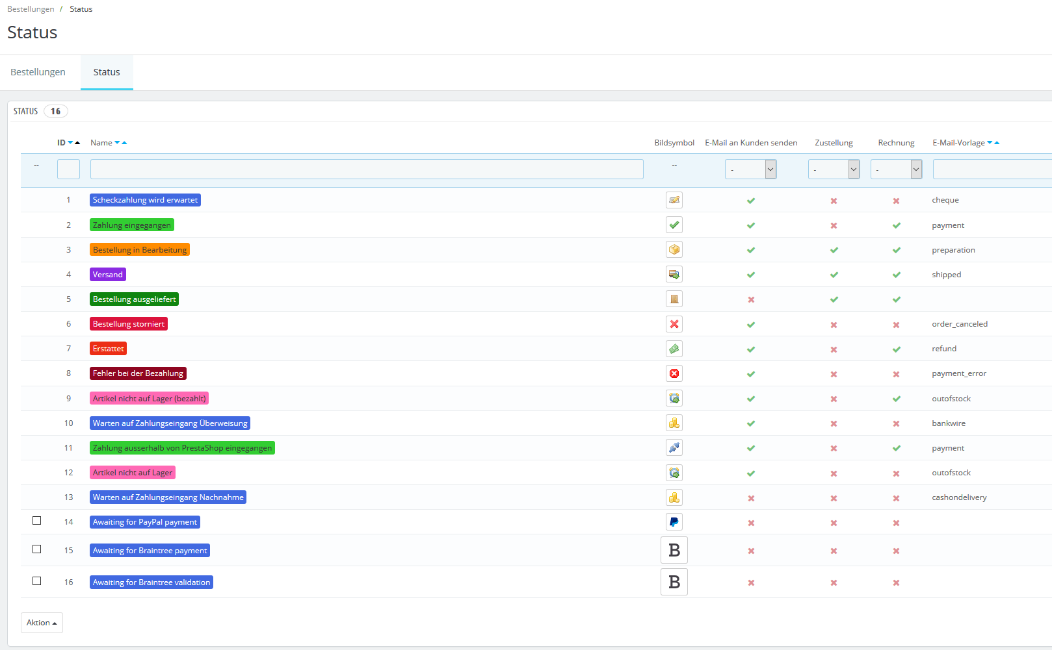Image resolution: width=1052 pixels, height=650 pixels.
Task: Click the cheque icon for Scheckzahlung wird erwartet
Action: coord(674,200)
